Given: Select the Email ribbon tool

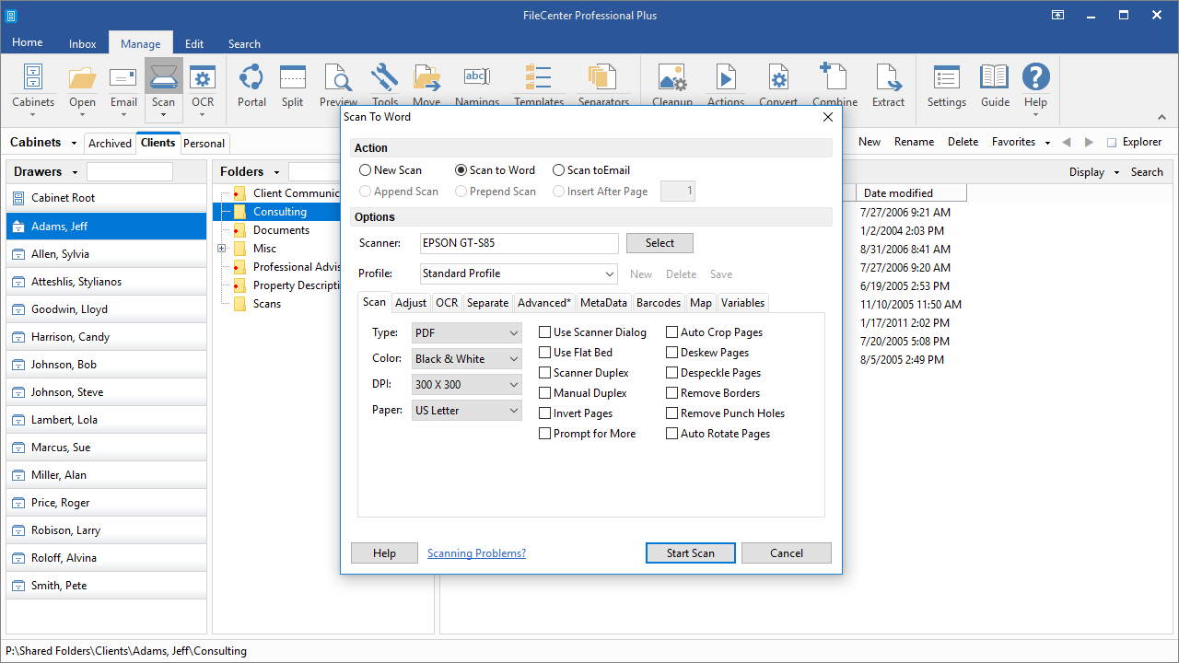Looking at the screenshot, I should 123,87.
